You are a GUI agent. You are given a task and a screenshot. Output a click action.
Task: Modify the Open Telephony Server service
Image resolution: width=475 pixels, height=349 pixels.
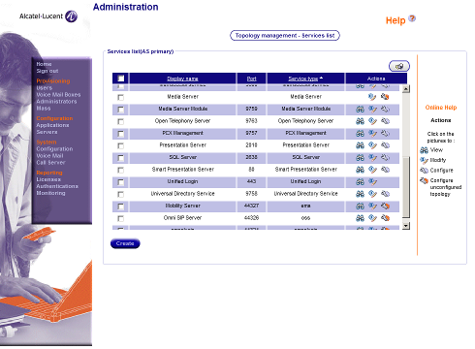372,121
